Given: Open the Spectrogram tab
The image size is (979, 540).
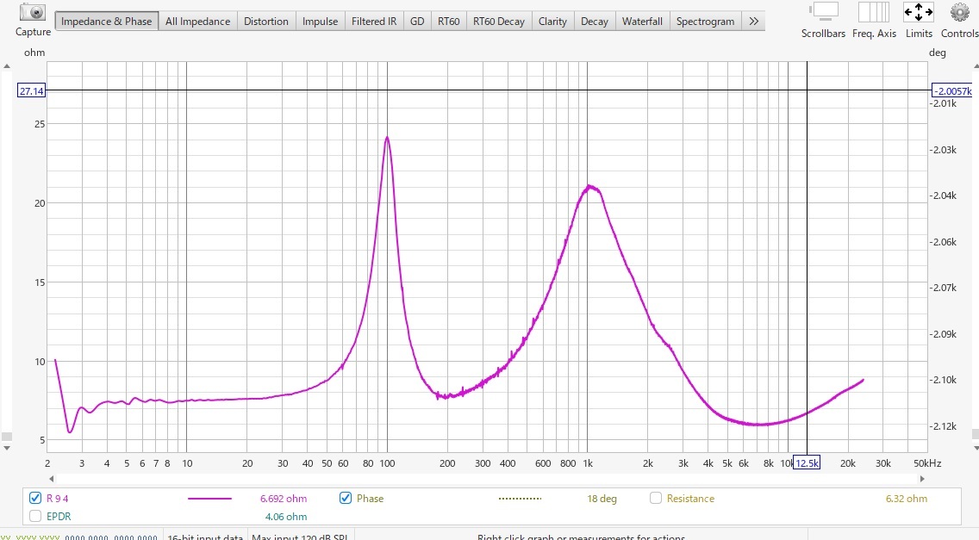Looking at the screenshot, I should (x=705, y=22).
